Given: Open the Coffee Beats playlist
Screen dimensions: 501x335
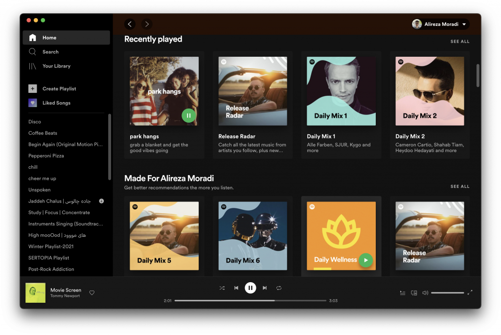Looking at the screenshot, I should 43,133.
